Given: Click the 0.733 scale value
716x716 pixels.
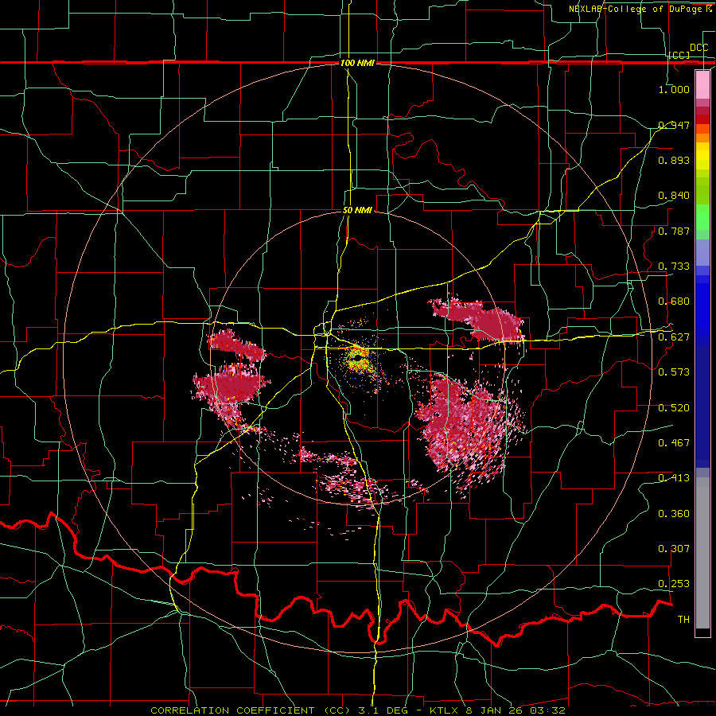Looking at the screenshot, I should pos(674,267).
